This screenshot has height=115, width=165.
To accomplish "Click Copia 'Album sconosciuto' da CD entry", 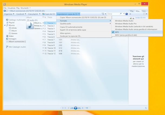I will point(84,18).
